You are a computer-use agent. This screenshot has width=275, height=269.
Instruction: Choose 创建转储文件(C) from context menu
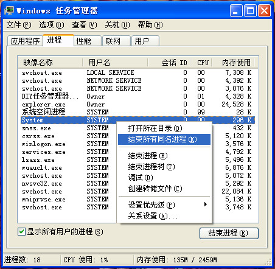164,189
